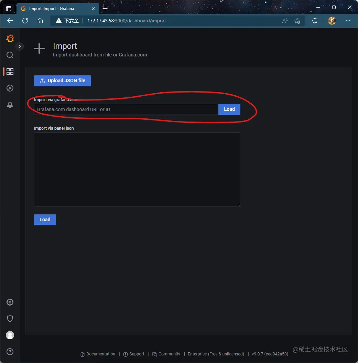Expand the sidebar navigation menu
This screenshot has height=363, width=358.
20,46
